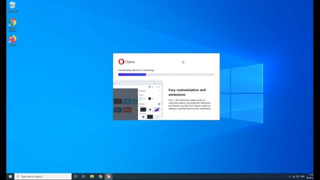Open Cortana from the taskbar
This screenshot has width=320, height=180.
click(x=75, y=176)
